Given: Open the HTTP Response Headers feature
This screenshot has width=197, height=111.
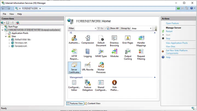Looking at the screenshot, I should (x=74, y=54).
